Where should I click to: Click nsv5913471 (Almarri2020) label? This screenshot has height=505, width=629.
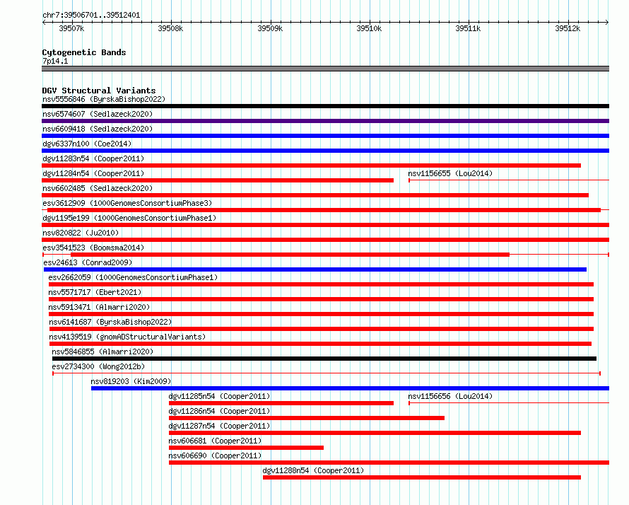point(99,307)
